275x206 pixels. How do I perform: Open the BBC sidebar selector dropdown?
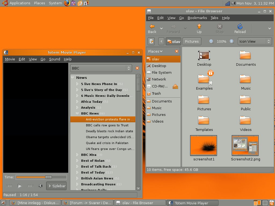pos(101,68)
